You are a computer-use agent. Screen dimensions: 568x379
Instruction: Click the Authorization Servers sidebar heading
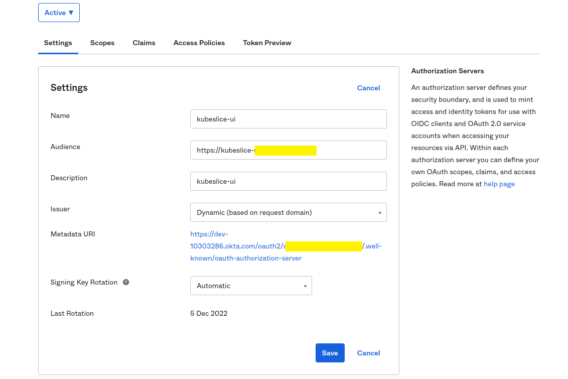[448, 71]
